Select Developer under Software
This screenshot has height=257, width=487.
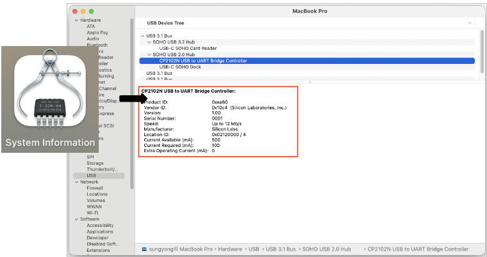[97, 238]
